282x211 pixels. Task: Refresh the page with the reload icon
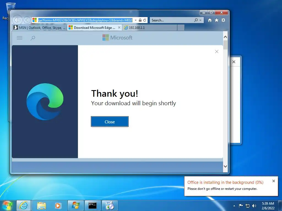click(x=145, y=20)
